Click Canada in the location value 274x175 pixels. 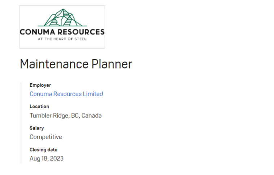[x=91, y=115]
